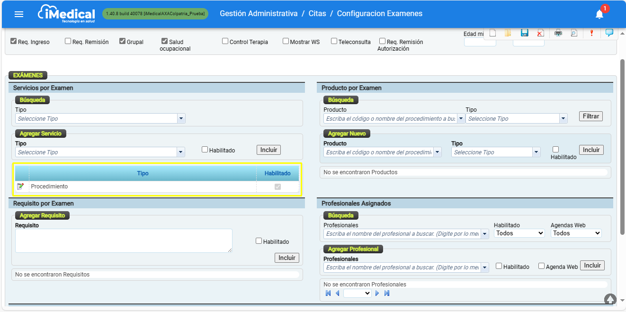Click the Filtrar button

click(591, 116)
